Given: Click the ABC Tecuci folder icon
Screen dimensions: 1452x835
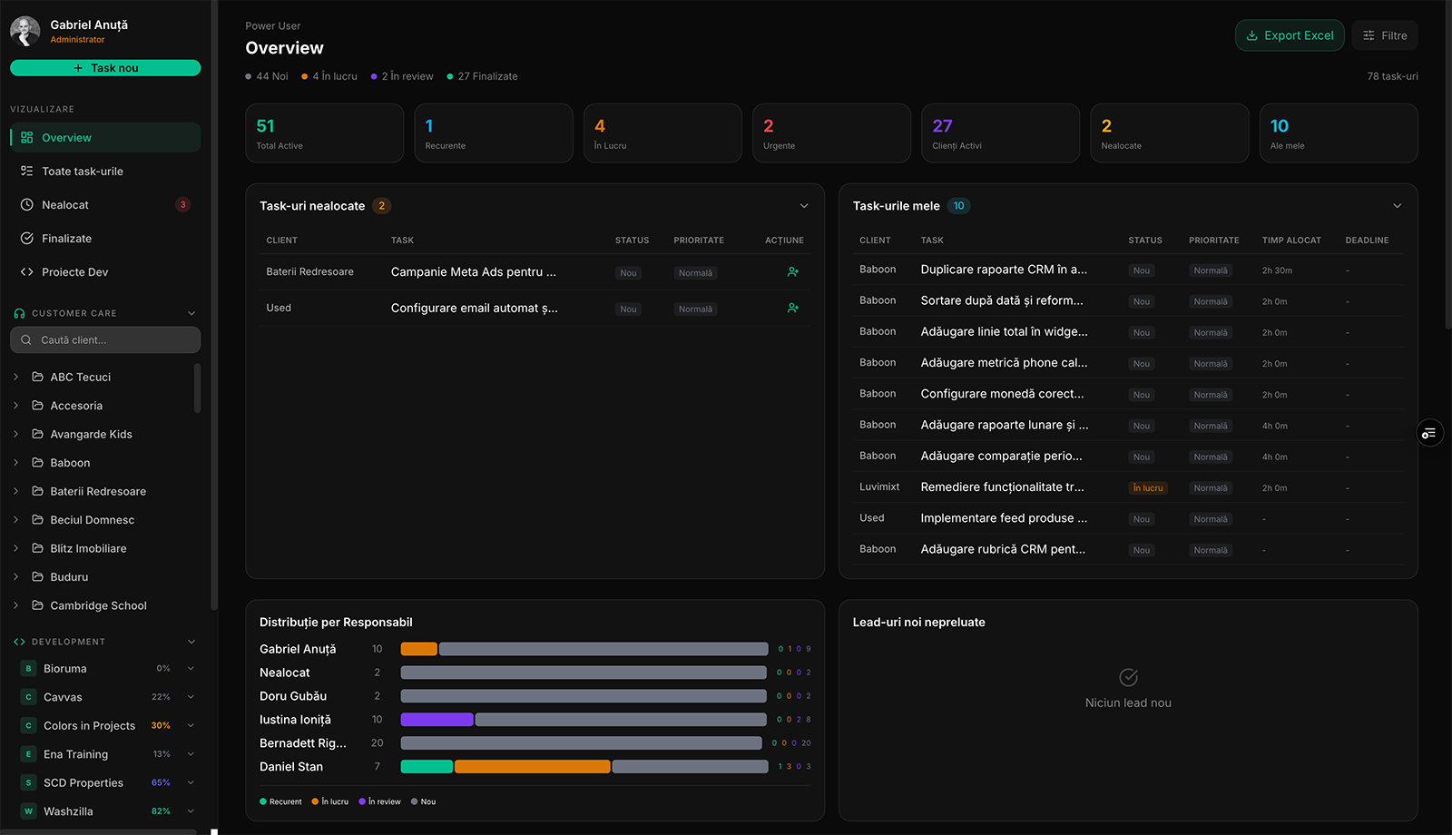Looking at the screenshot, I should [37, 377].
